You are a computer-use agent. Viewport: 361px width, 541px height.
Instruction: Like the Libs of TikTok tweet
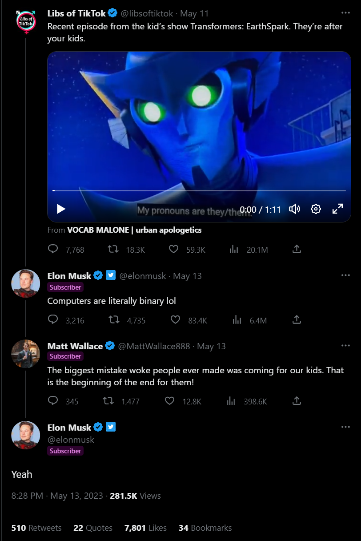pyautogui.click(x=174, y=250)
